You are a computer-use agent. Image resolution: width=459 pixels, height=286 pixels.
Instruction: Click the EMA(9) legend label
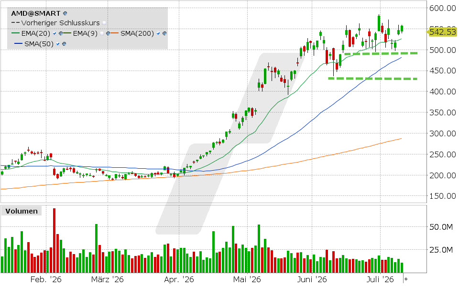pos(85,33)
